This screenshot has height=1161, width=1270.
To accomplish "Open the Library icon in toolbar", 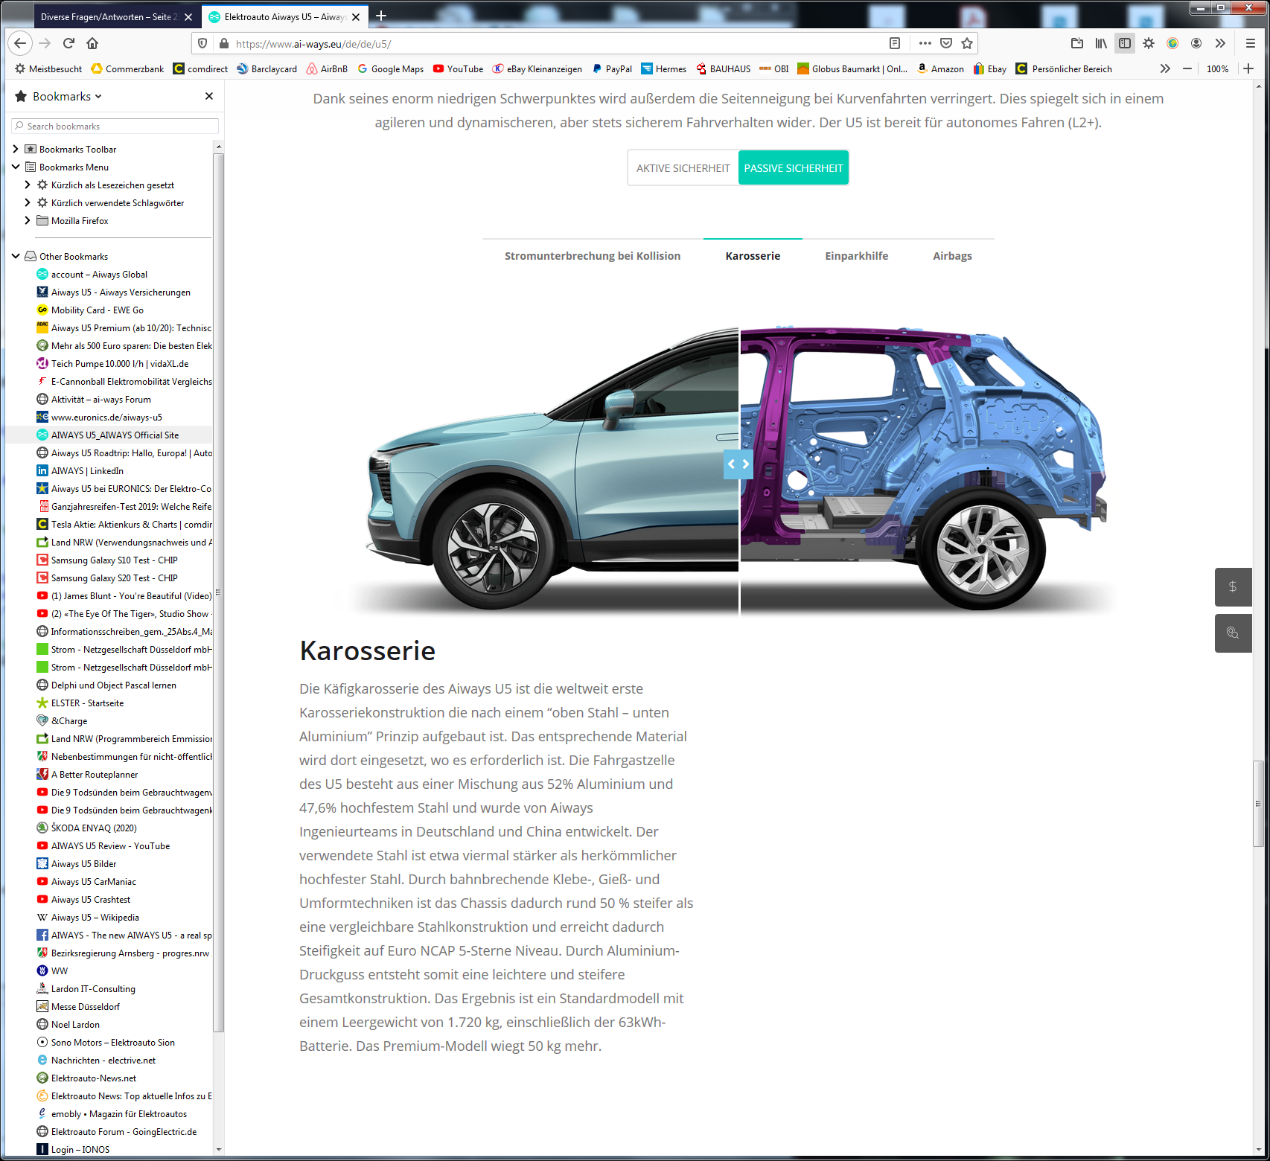I will pos(1101,43).
